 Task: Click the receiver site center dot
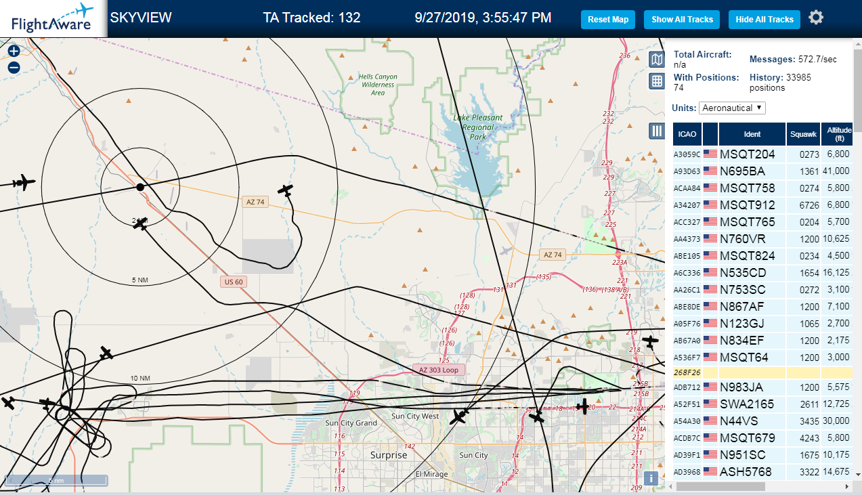[x=139, y=187]
